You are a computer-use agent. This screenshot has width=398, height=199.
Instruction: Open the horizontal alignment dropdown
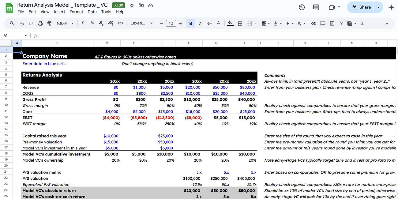[x=265, y=23]
